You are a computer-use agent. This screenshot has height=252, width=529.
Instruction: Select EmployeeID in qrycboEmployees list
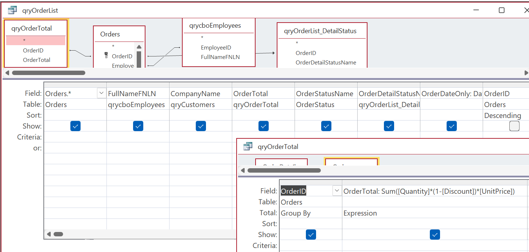coord(216,48)
